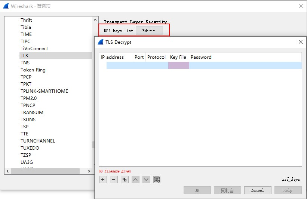Copy the selected key entry

(125, 180)
